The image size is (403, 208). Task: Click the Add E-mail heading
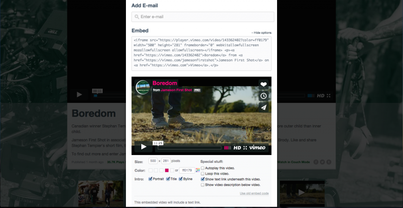click(145, 5)
